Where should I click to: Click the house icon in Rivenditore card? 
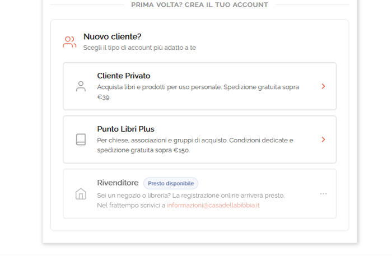[x=81, y=194]
